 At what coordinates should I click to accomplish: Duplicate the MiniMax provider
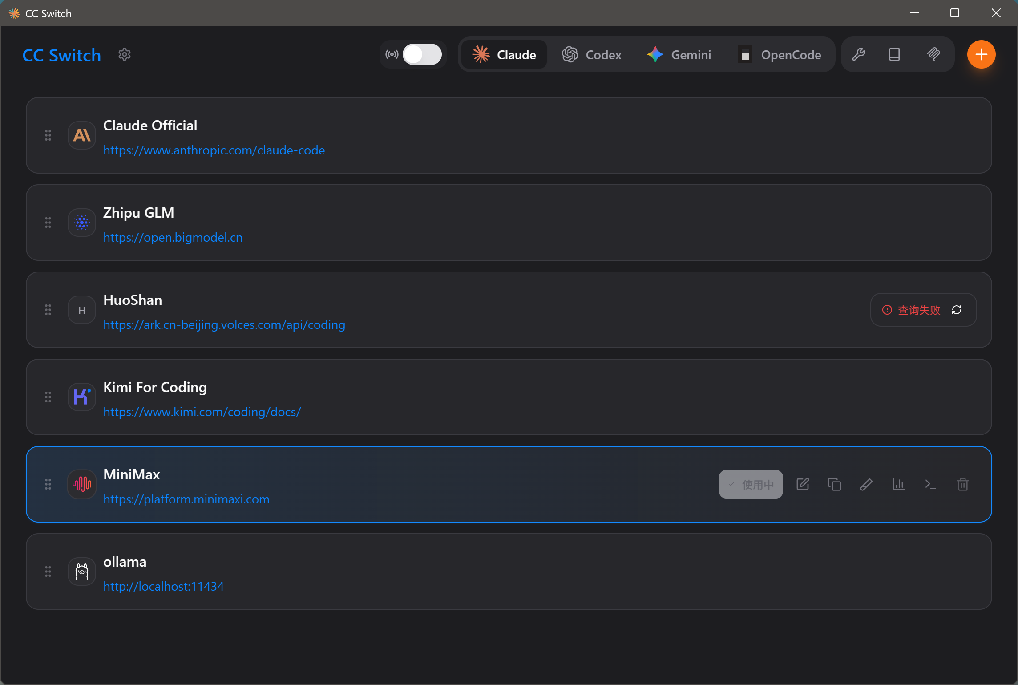(x=835, y=484)
